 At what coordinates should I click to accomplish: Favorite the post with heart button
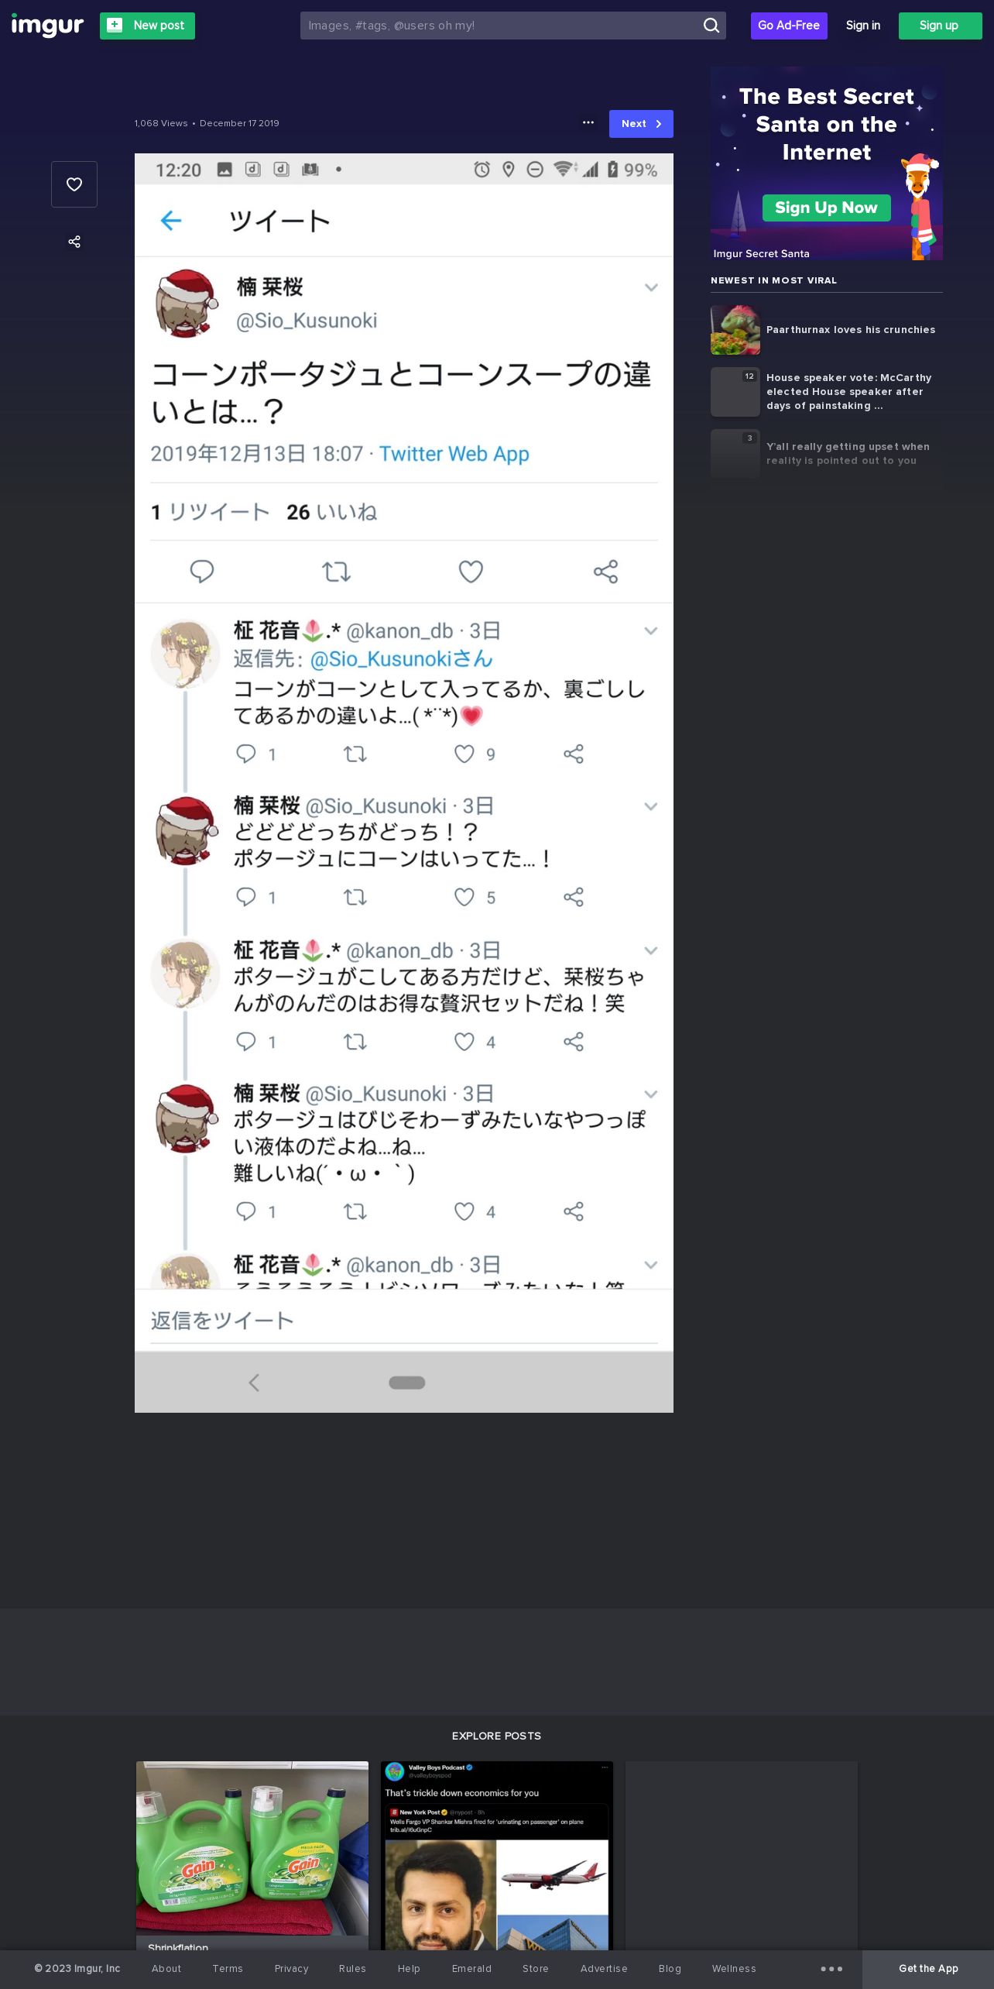click(x=74, y=184)
